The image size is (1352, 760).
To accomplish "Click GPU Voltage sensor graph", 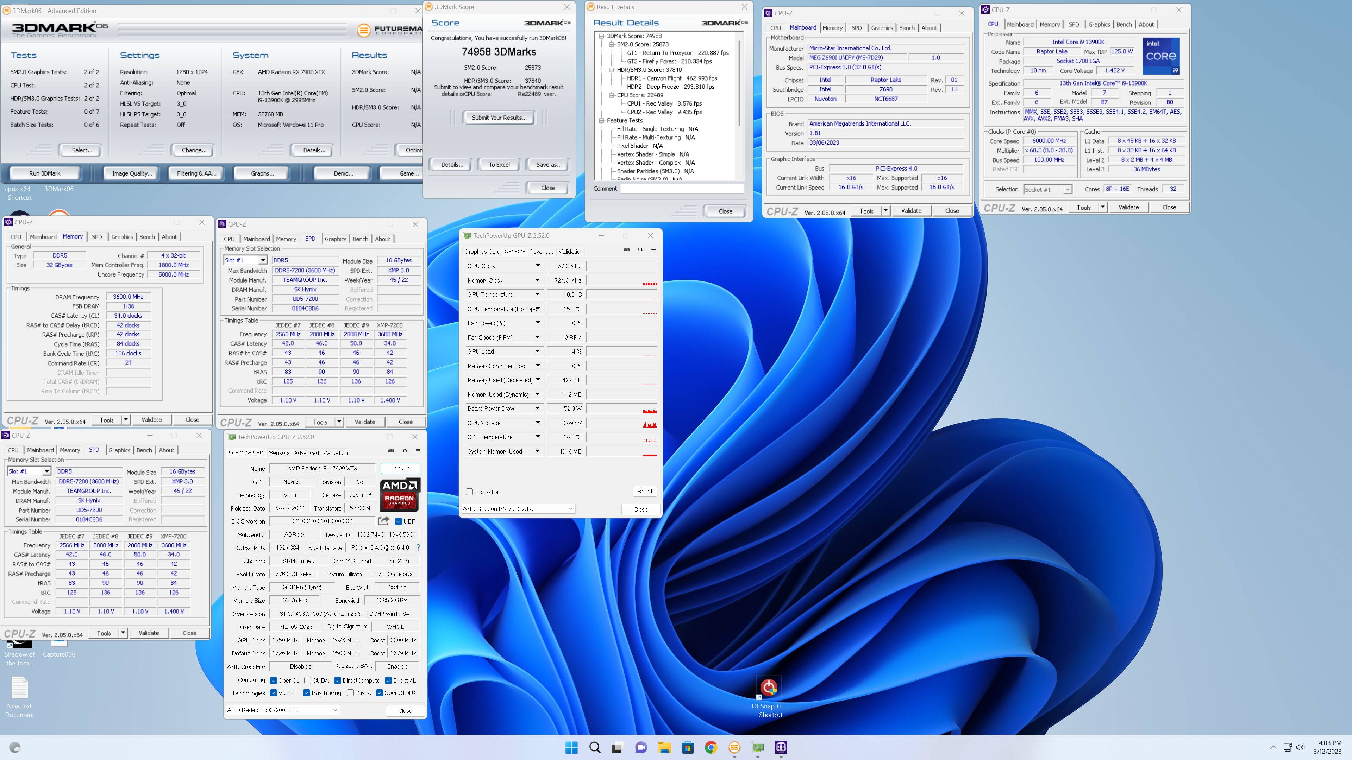I will pos(621,423).
